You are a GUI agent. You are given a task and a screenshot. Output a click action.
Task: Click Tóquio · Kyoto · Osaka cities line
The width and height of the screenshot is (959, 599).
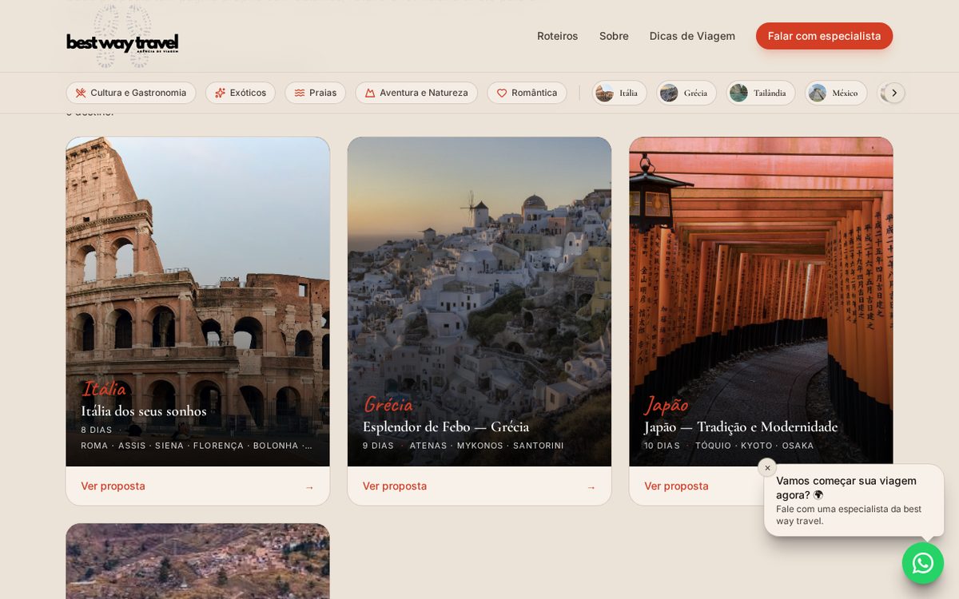[754, 446]
